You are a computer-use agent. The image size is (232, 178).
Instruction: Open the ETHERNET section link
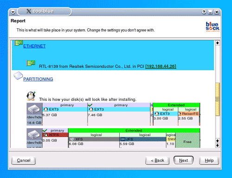point(34,46)
